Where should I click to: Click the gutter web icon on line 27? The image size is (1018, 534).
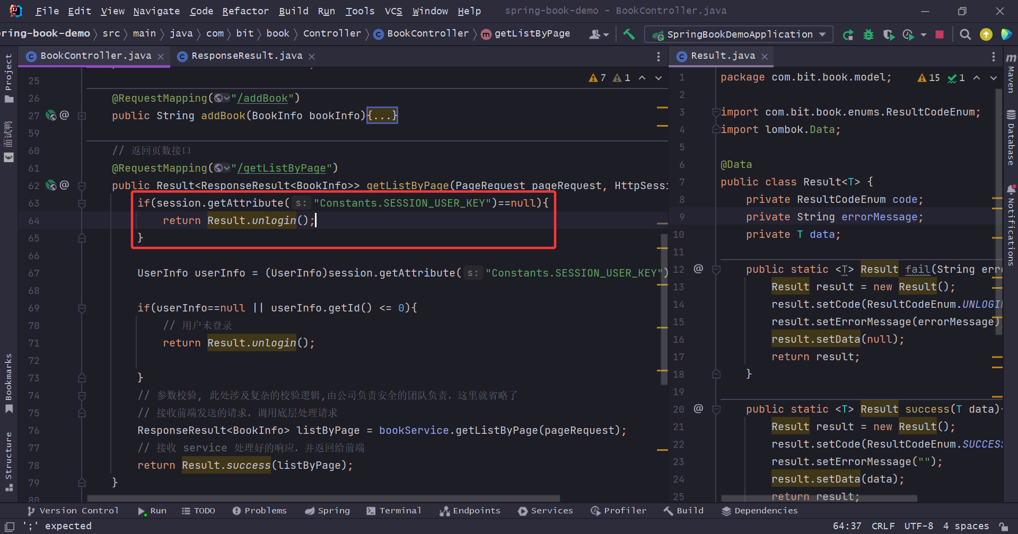point(51,115)
